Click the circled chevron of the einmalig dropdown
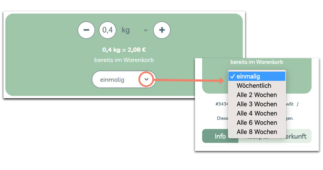This screenshot has width=323, height=170. coord(147,80)
